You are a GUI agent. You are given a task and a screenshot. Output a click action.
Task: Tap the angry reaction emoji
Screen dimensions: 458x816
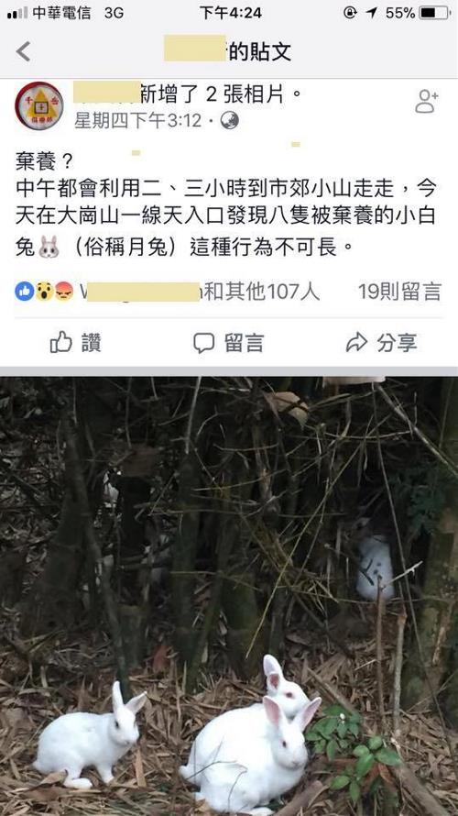click(x=63, y=292)
